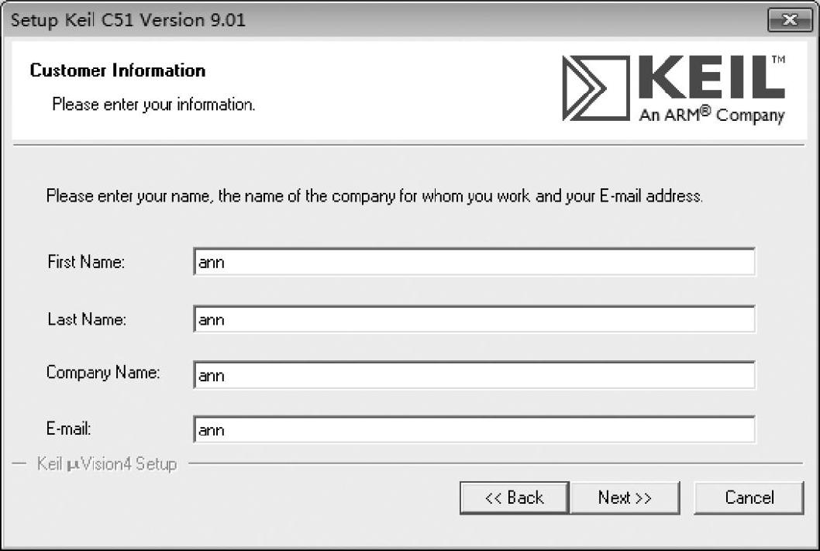Click into the Last Name text box

(474, 319)
